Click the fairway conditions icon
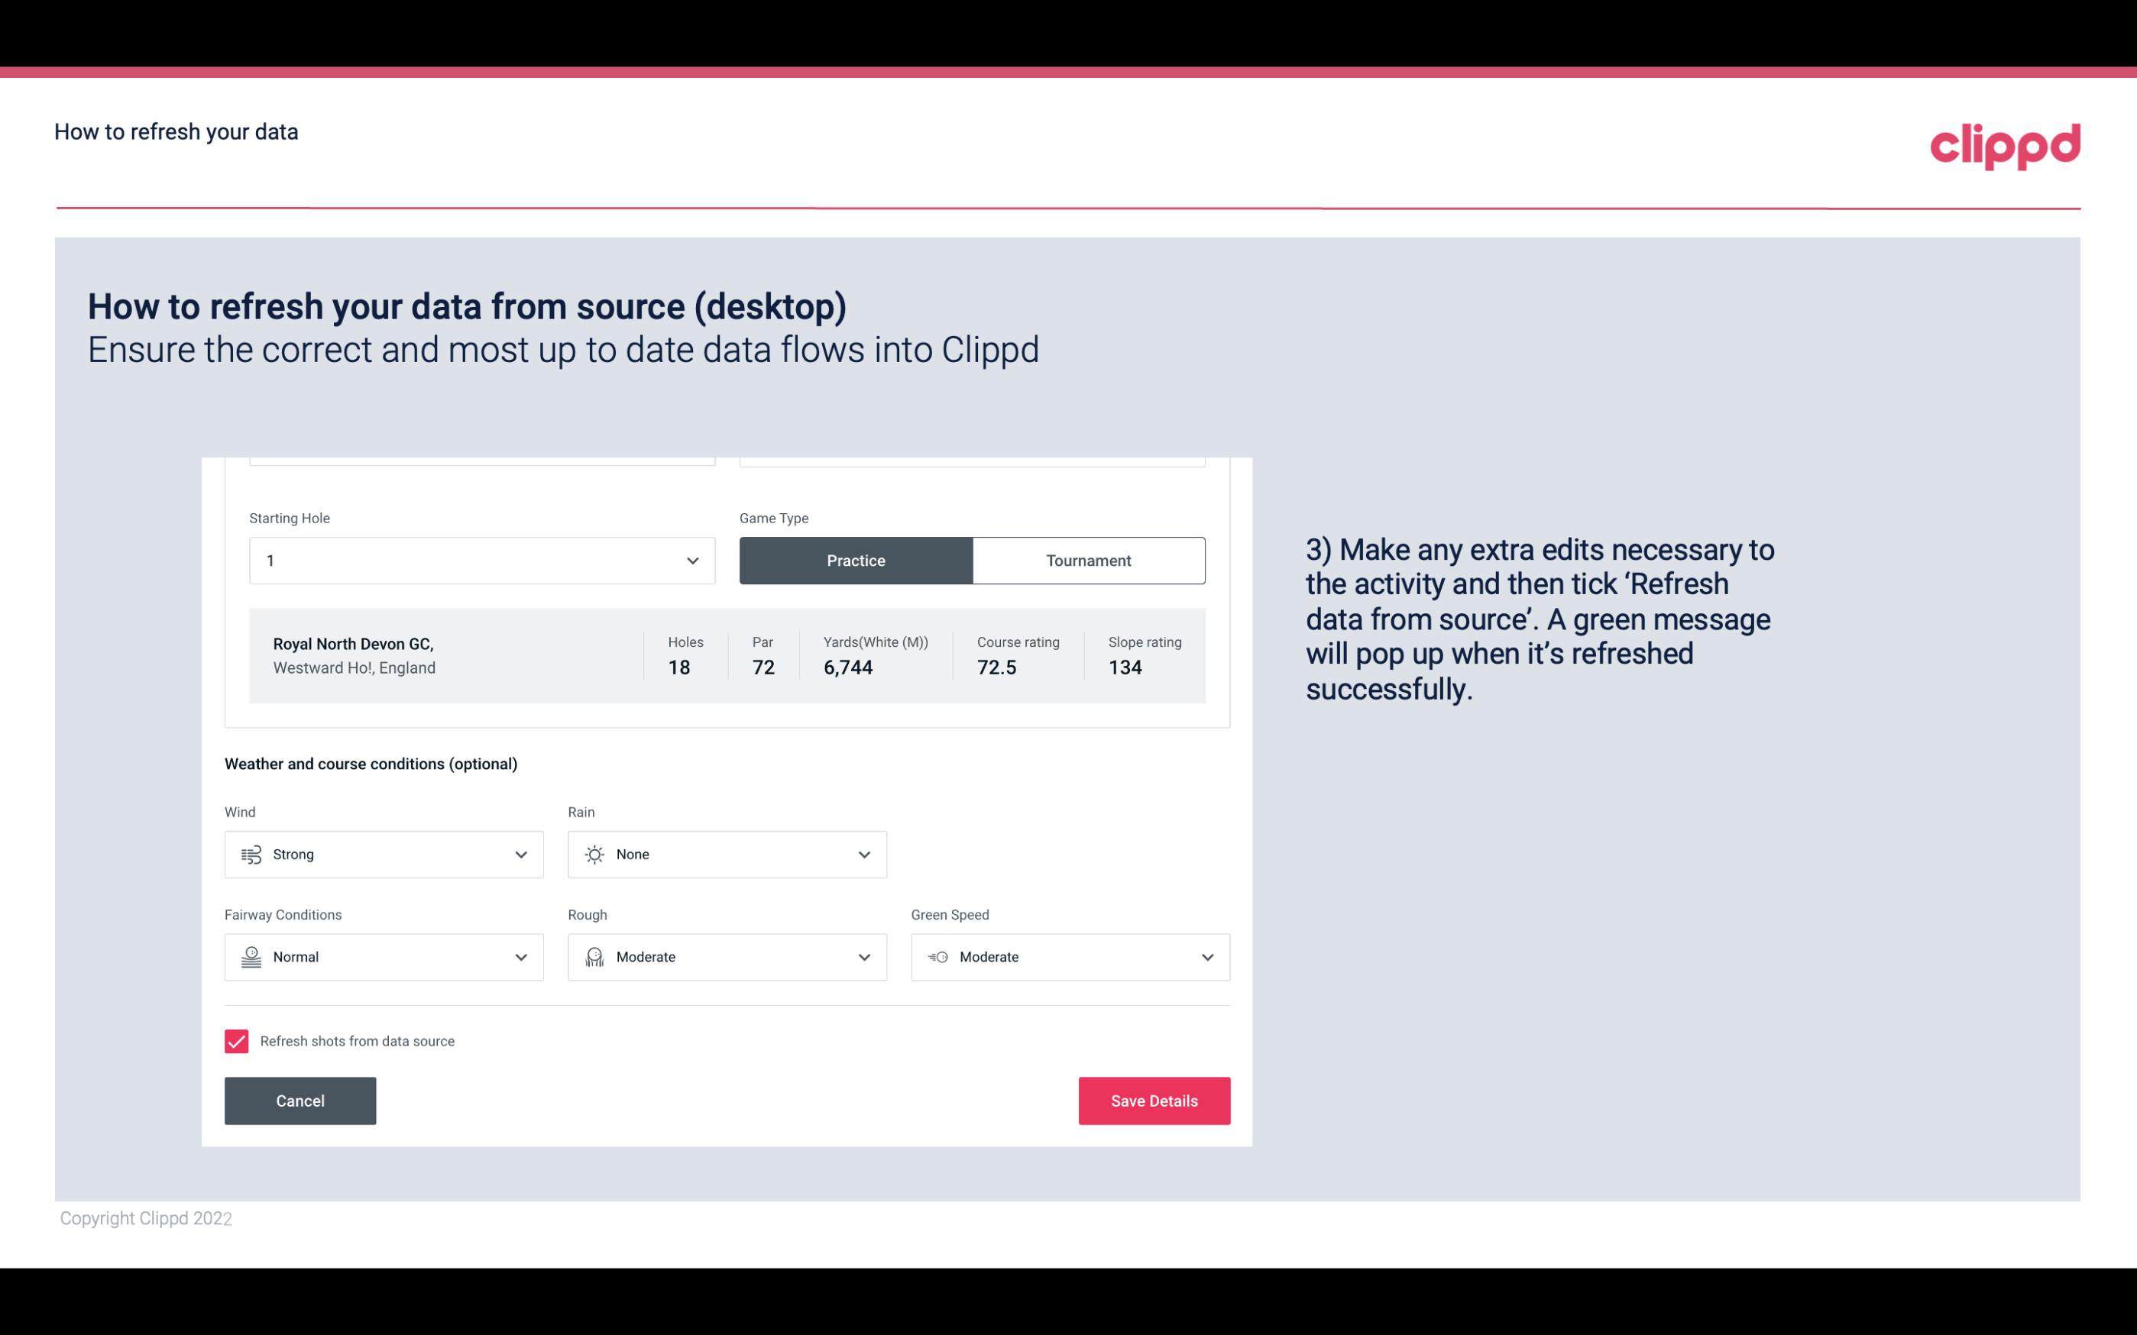The width and height of the screenshot is (2137, 1335). coord(249,955)
